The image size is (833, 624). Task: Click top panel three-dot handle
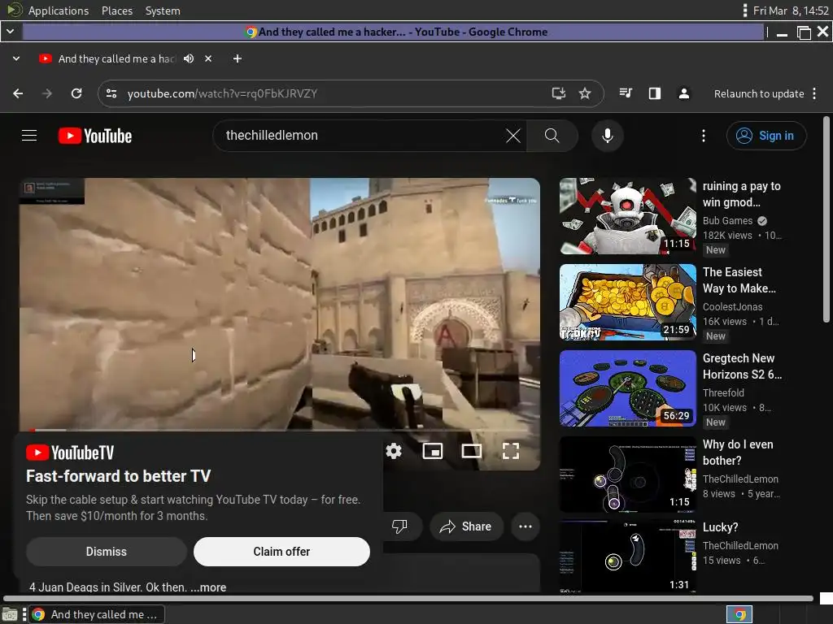pyautogui.click(x=745, y=11)
